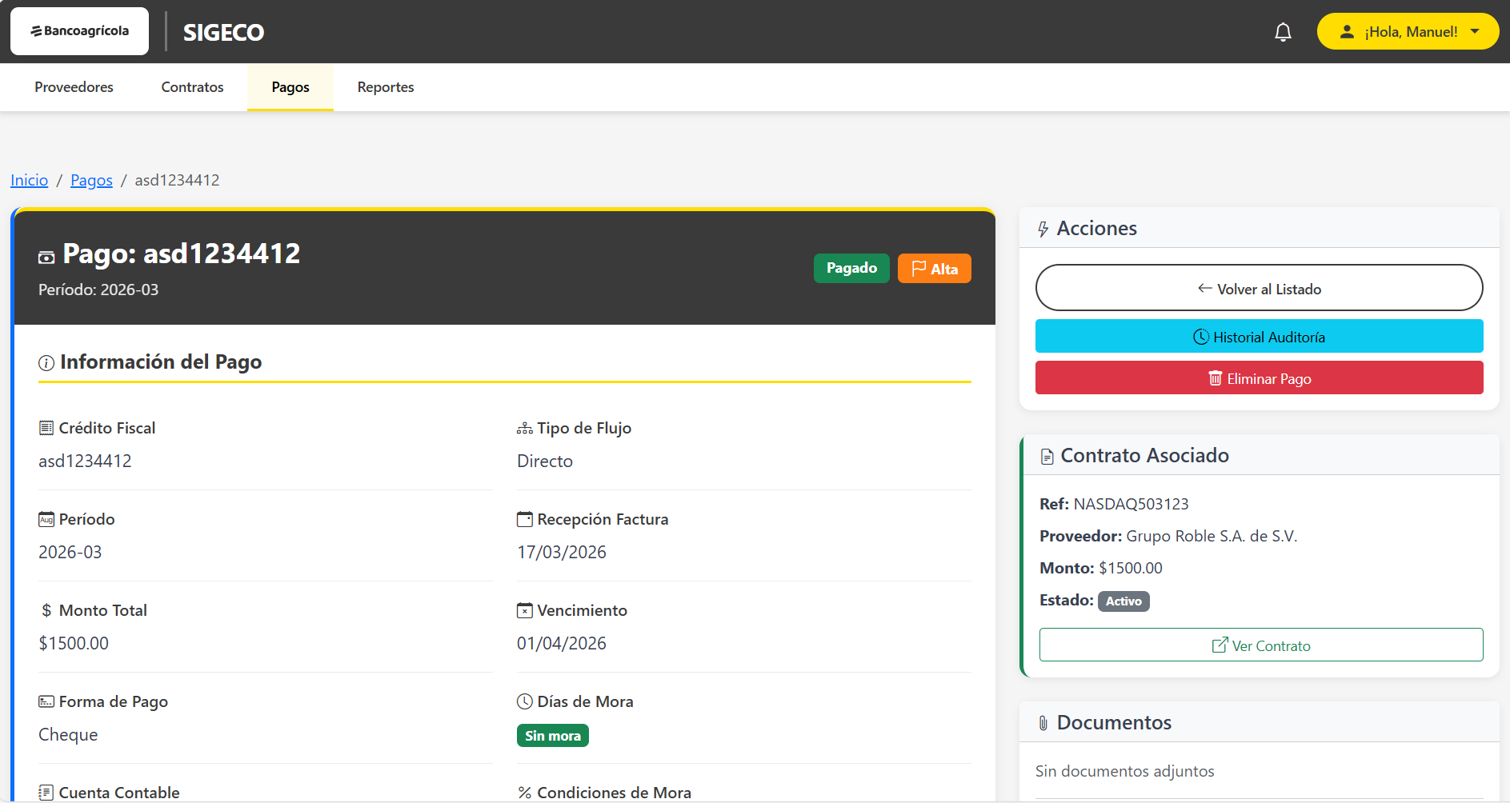Click the Forma de Pago value Cheque
Image resolution: width=1510 pixels, height=803 pixels.
pyautogui.click(x=68, y=734)
